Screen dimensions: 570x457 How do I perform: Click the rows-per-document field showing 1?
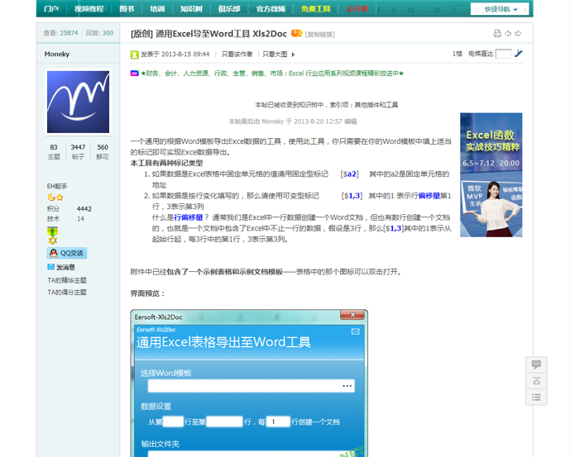tap(278, 421)
